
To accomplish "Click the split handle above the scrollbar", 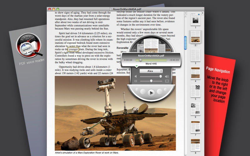I will point(185,13).
